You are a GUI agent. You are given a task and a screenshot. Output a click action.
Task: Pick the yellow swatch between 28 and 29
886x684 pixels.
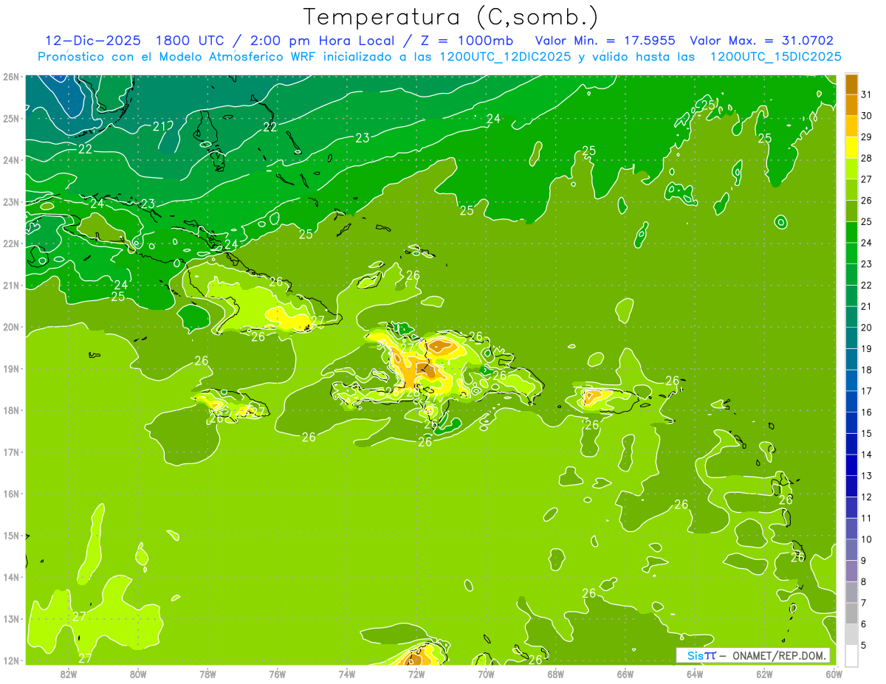pyautogui.click(x=851, y=148)
